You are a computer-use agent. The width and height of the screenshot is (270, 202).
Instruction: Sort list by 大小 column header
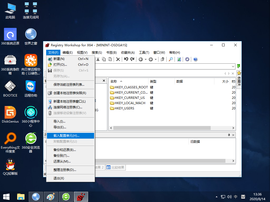[x=222, y=82]
